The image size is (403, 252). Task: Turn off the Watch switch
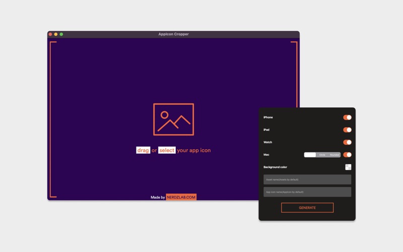(347, 142)
